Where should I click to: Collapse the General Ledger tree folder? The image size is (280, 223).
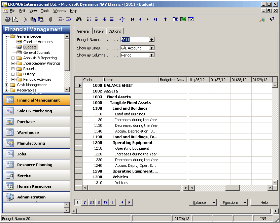tap(7, 36)
